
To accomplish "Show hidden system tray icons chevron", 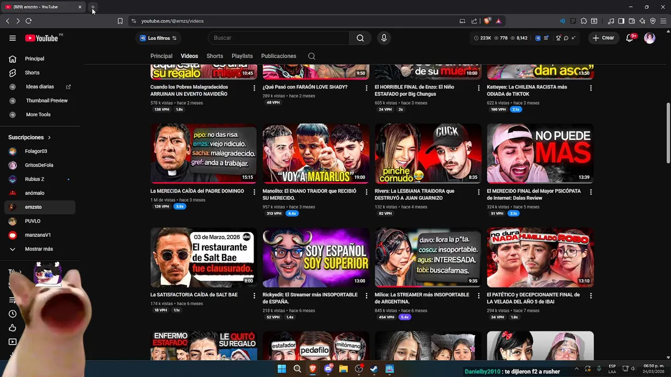I will tap(576, 369).
